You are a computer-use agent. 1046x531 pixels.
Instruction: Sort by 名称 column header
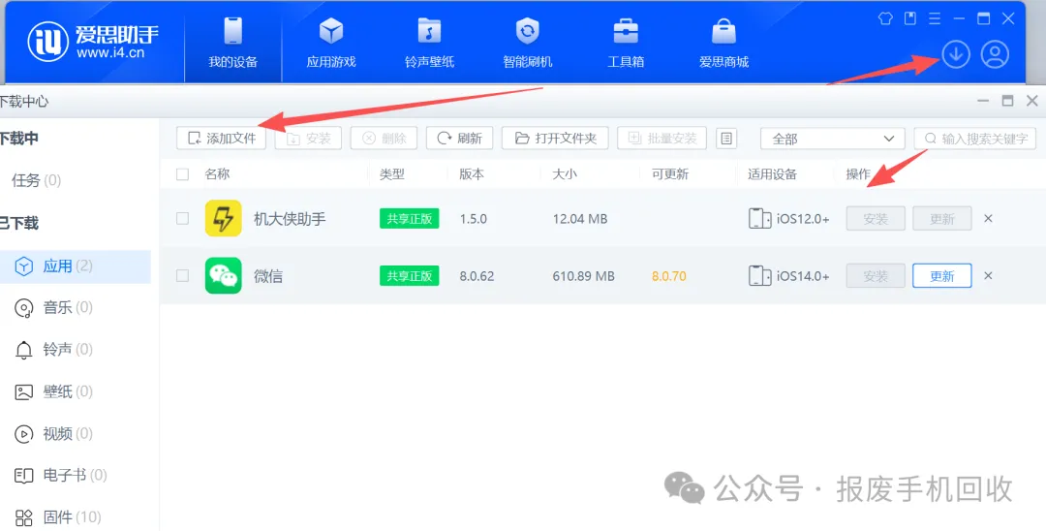pos(217,174)
